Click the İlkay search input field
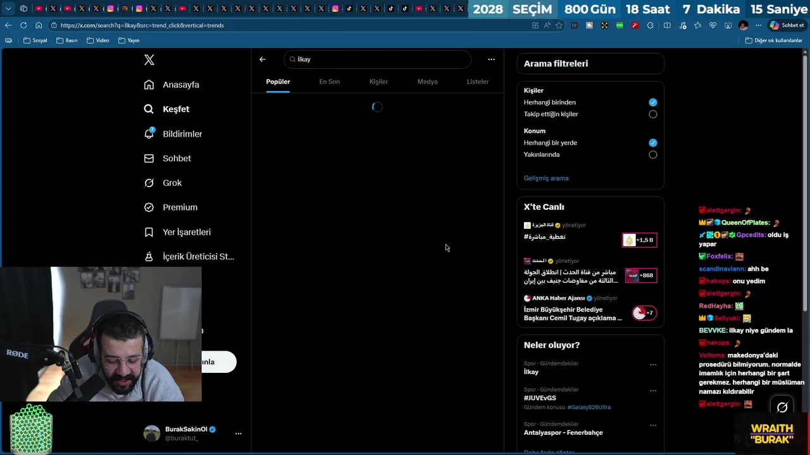The height and width of the screenshot is (455, 810). point(377,59)
